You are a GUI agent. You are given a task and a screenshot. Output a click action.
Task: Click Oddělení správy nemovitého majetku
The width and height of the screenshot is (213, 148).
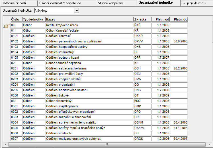click(90, 122)
